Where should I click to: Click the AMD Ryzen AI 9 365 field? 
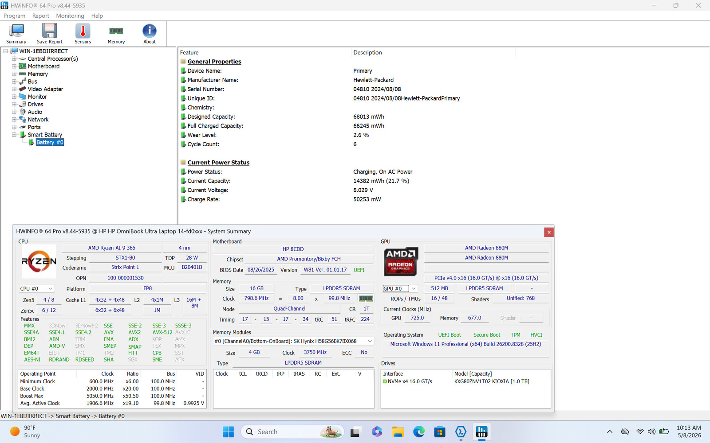tap(112, 248)
